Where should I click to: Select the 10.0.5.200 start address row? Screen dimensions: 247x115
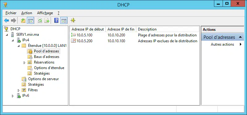84,41
